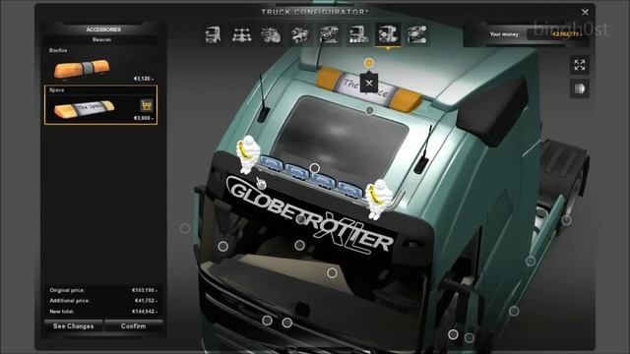The height and width of the screenshot is (354, 630).
Task: Select the side mirror slot node left of the cab
Action: (185, 228)
